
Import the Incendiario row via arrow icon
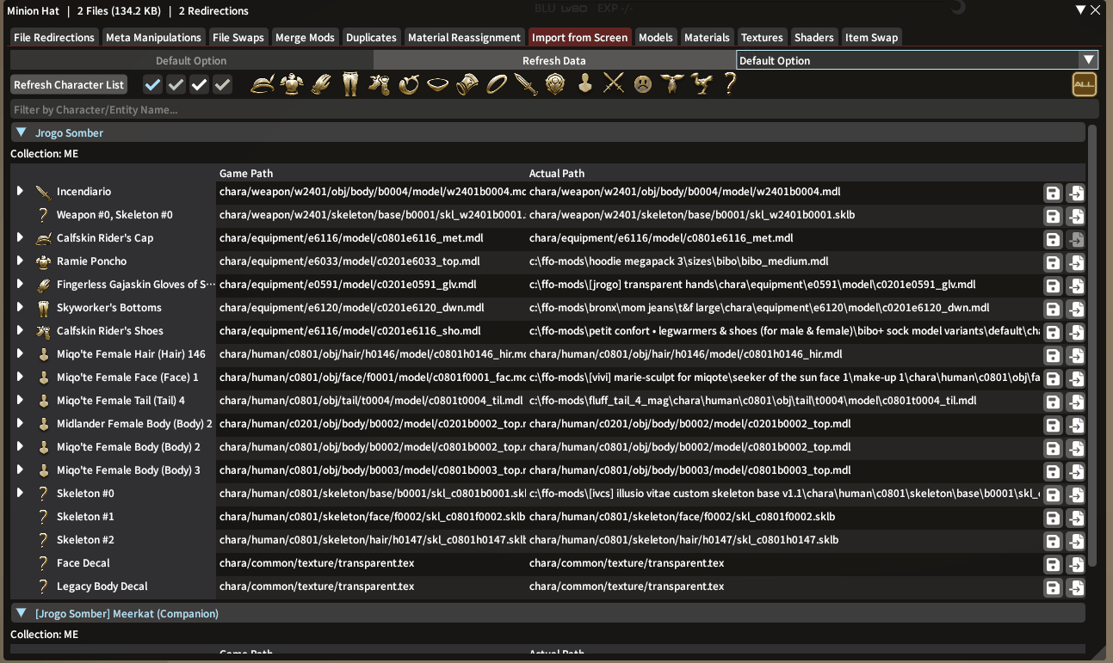point(1076,193)
